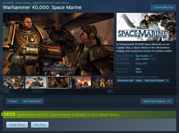The image size is (179, 133).
Task: Click the Action tag
Action: click(x=139, y=80)
